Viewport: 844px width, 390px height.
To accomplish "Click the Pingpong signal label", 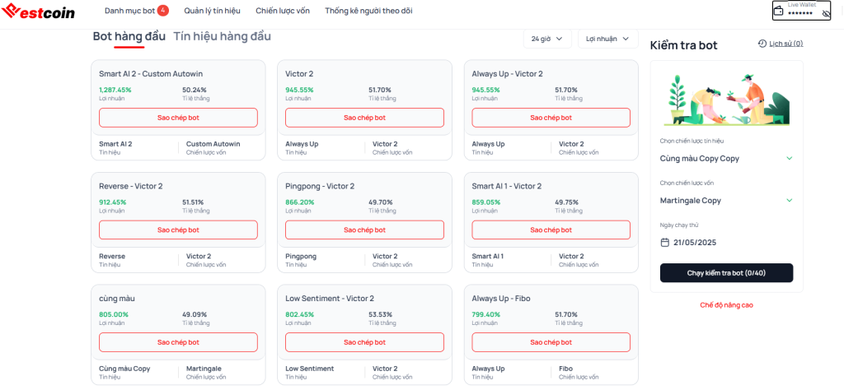I will (x=301, y=256).
